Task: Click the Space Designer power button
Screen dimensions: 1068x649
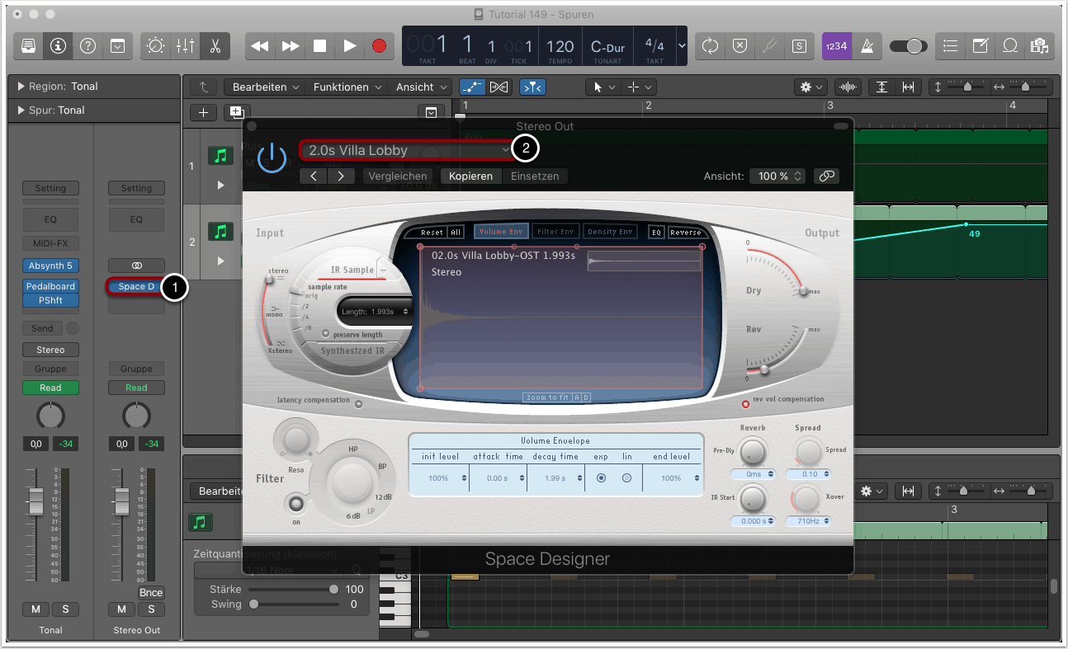Action: (x=272, y=157)
